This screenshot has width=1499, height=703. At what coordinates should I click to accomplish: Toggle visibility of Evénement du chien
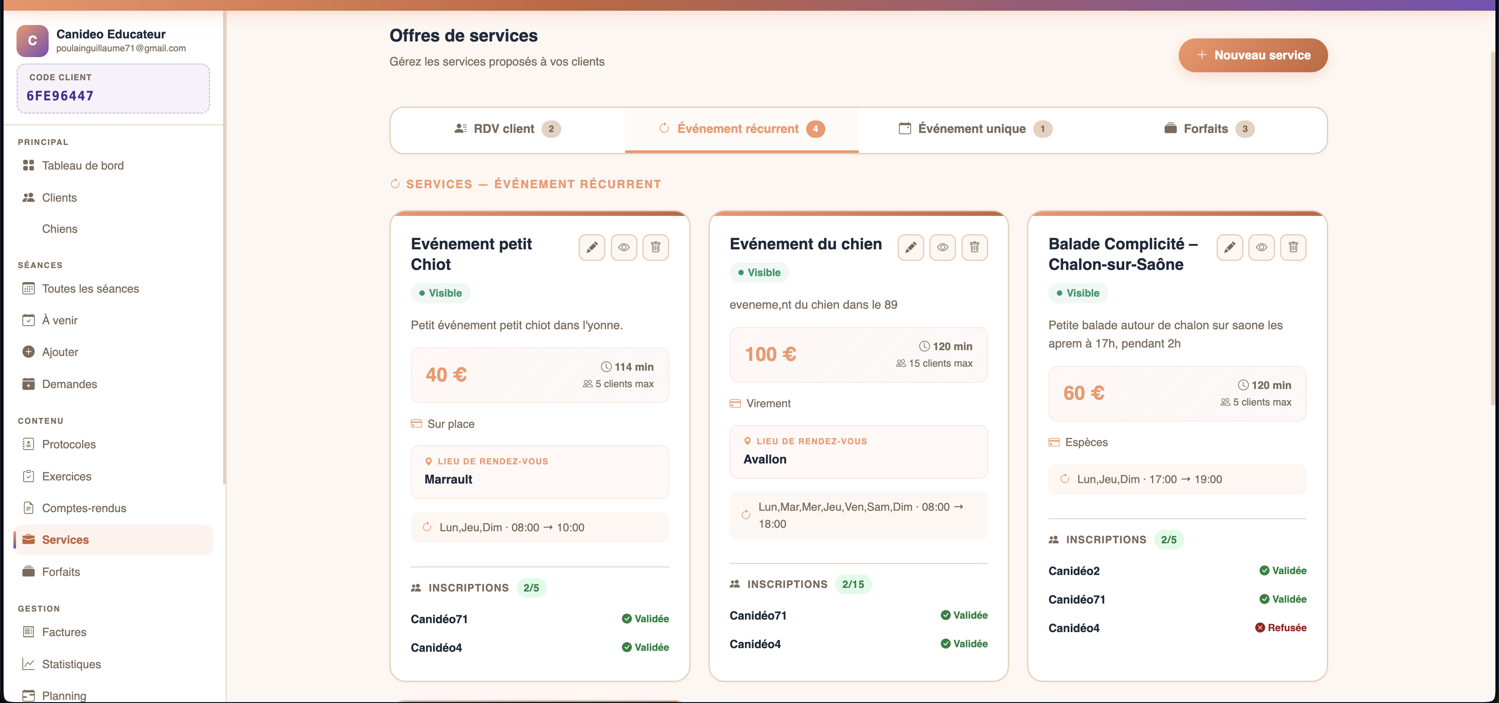pyautogui.click(x=943, y=247)
